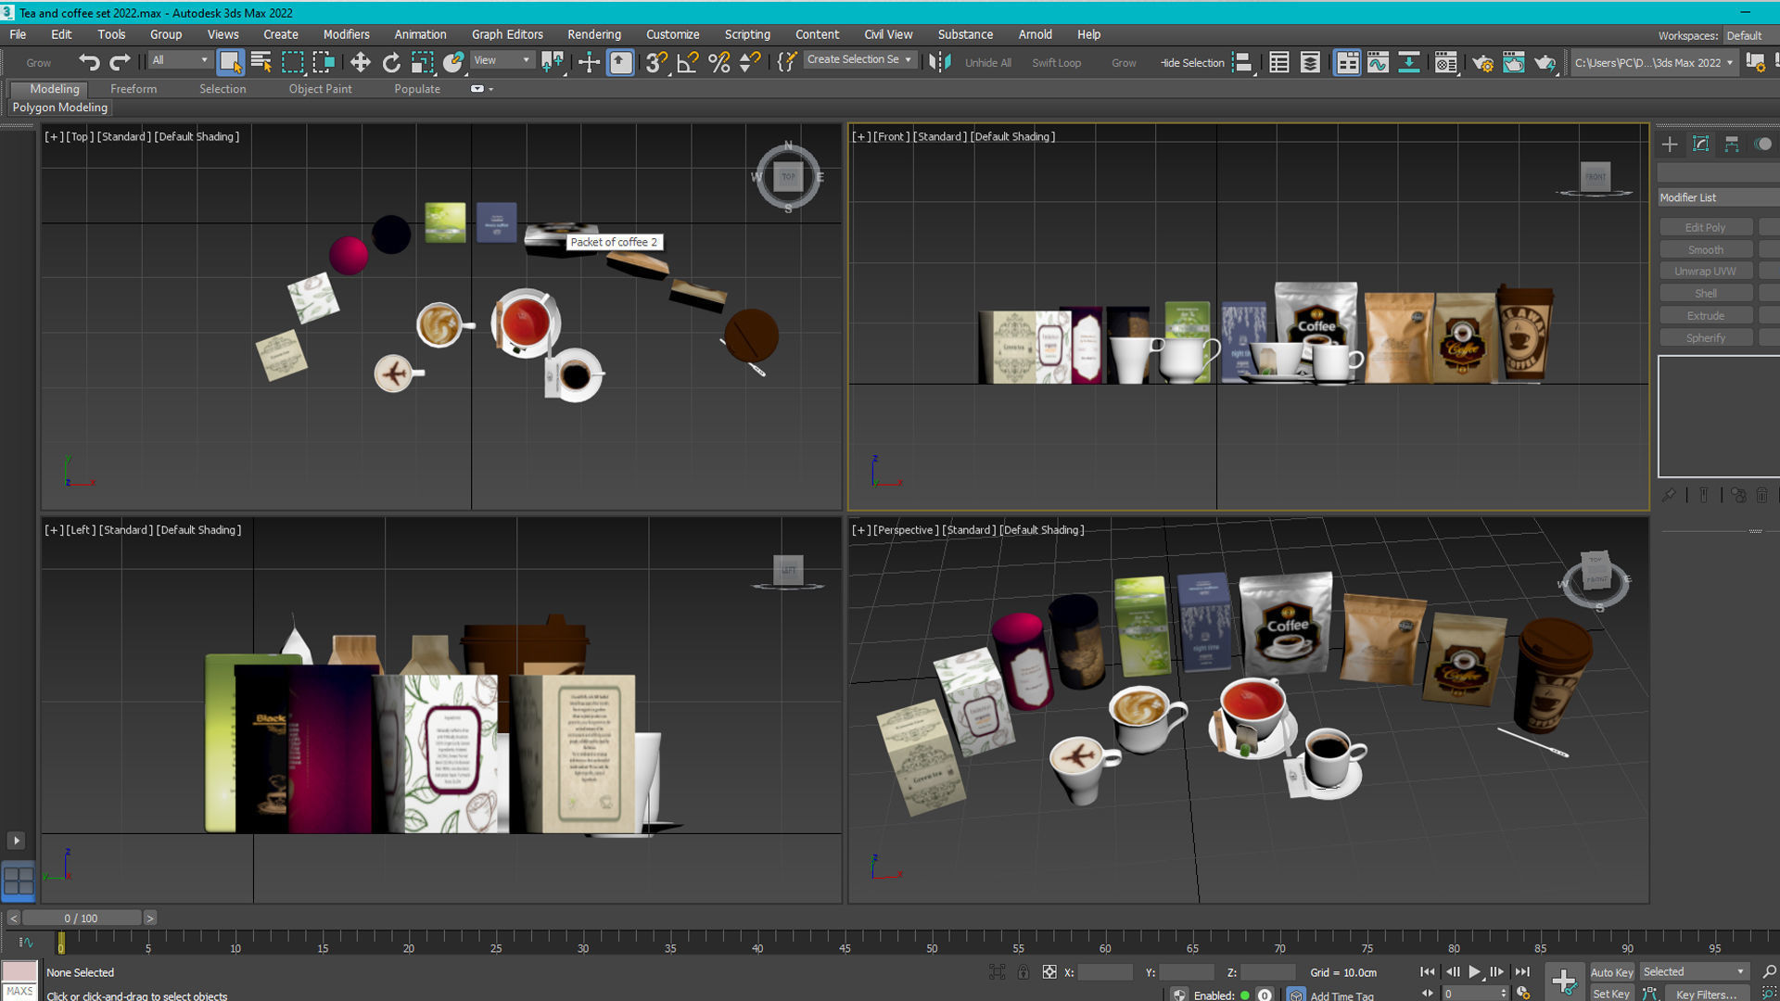The image size is (1780, 1001).
Task: Toggle Keyboard Shortcut Override button
Action: pos(620,62)
